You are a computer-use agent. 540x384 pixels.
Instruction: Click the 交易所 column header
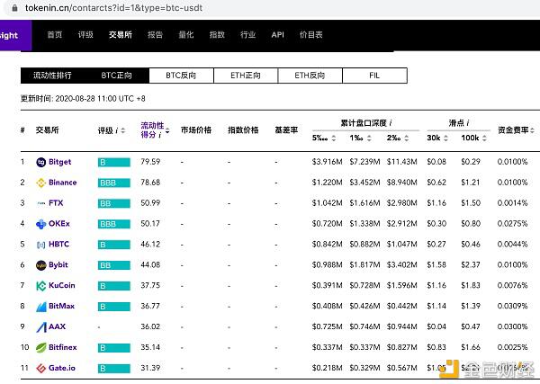pyautogui.click(x=47, y=130)
